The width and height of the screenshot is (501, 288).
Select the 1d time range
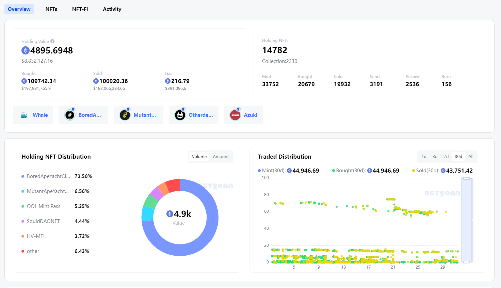tap(424, 157)
